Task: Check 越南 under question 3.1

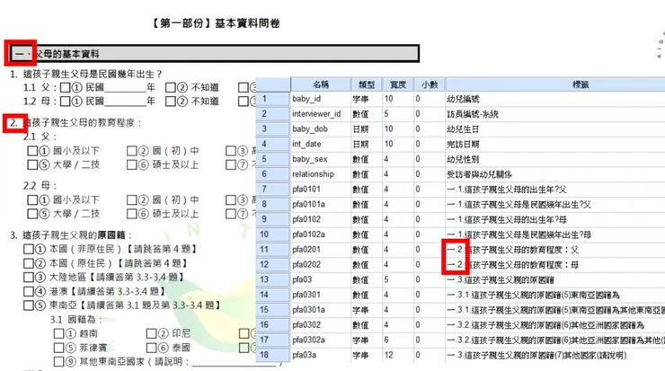Action: (x=59, y=333)
